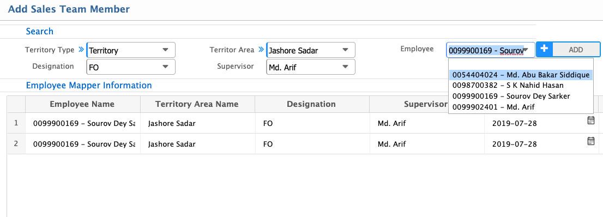Sort by Employee Name column header
Image resolution: width=603 pixels, height=217 pixels.
click(x=82, y=104)
